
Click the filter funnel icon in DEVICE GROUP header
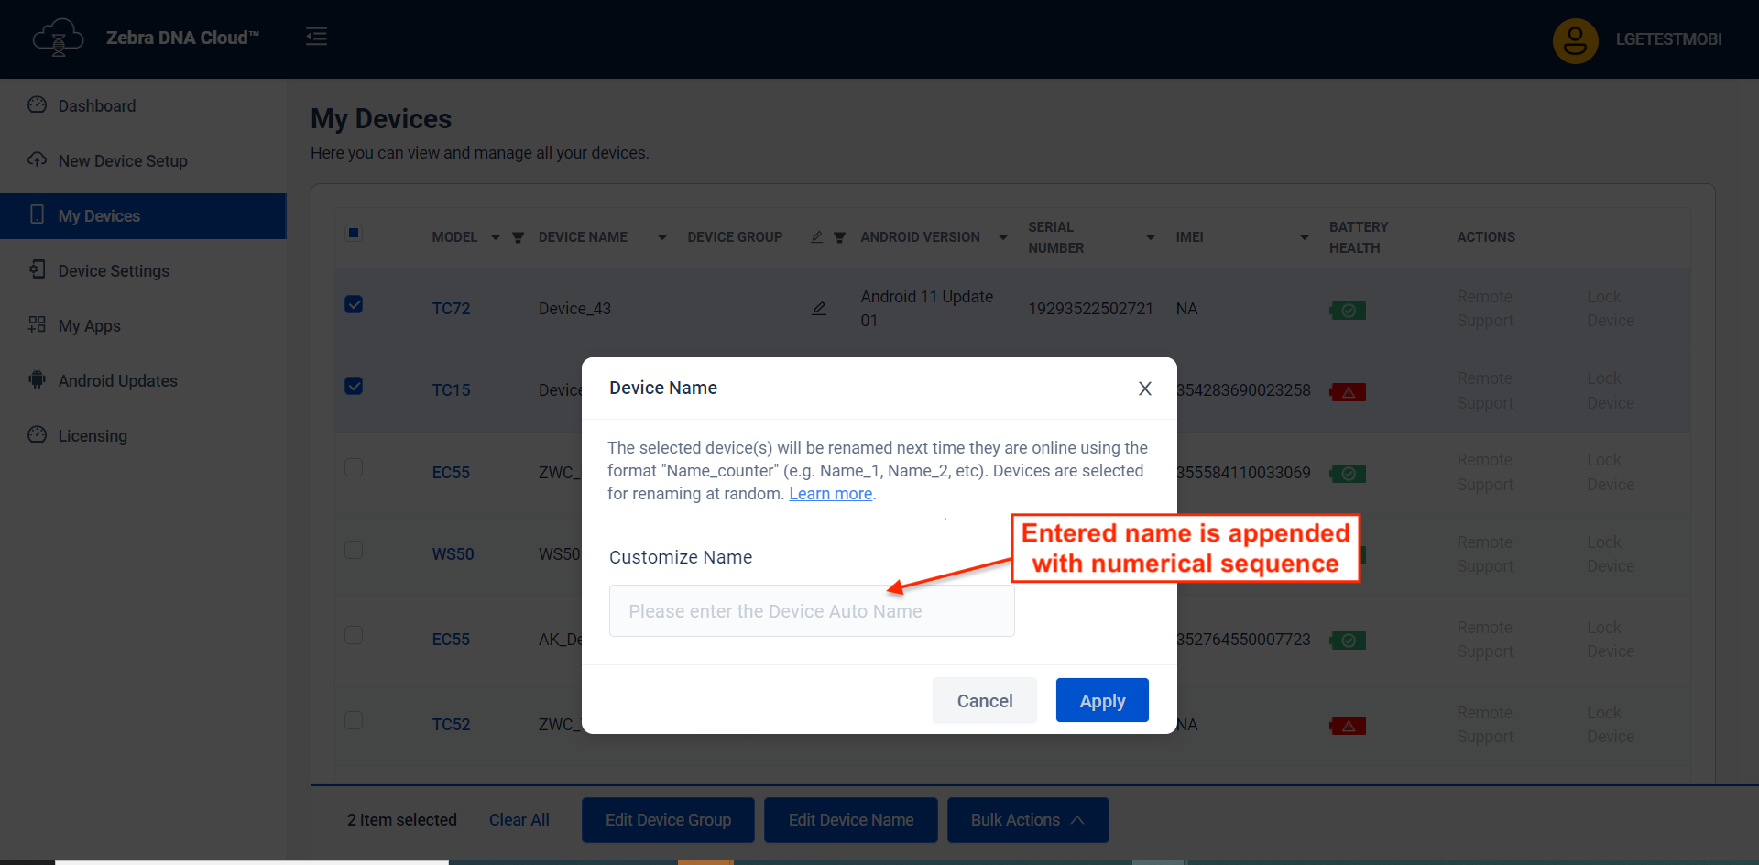click(839, 237)
